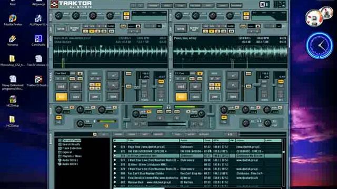Toggle left channel third EQ kill button
This screenshot has height=189, width=337.
coord(115,107)
